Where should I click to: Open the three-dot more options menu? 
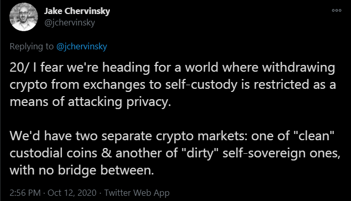click(x=336, y=10)
